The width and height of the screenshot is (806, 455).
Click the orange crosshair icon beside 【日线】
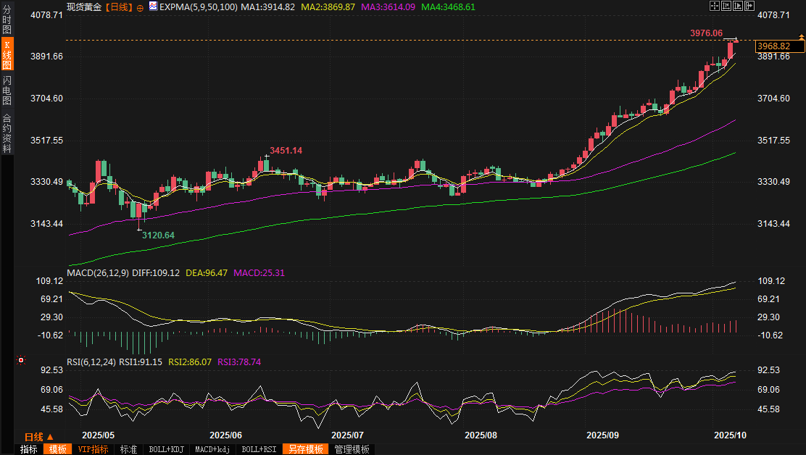pos(140,7)
